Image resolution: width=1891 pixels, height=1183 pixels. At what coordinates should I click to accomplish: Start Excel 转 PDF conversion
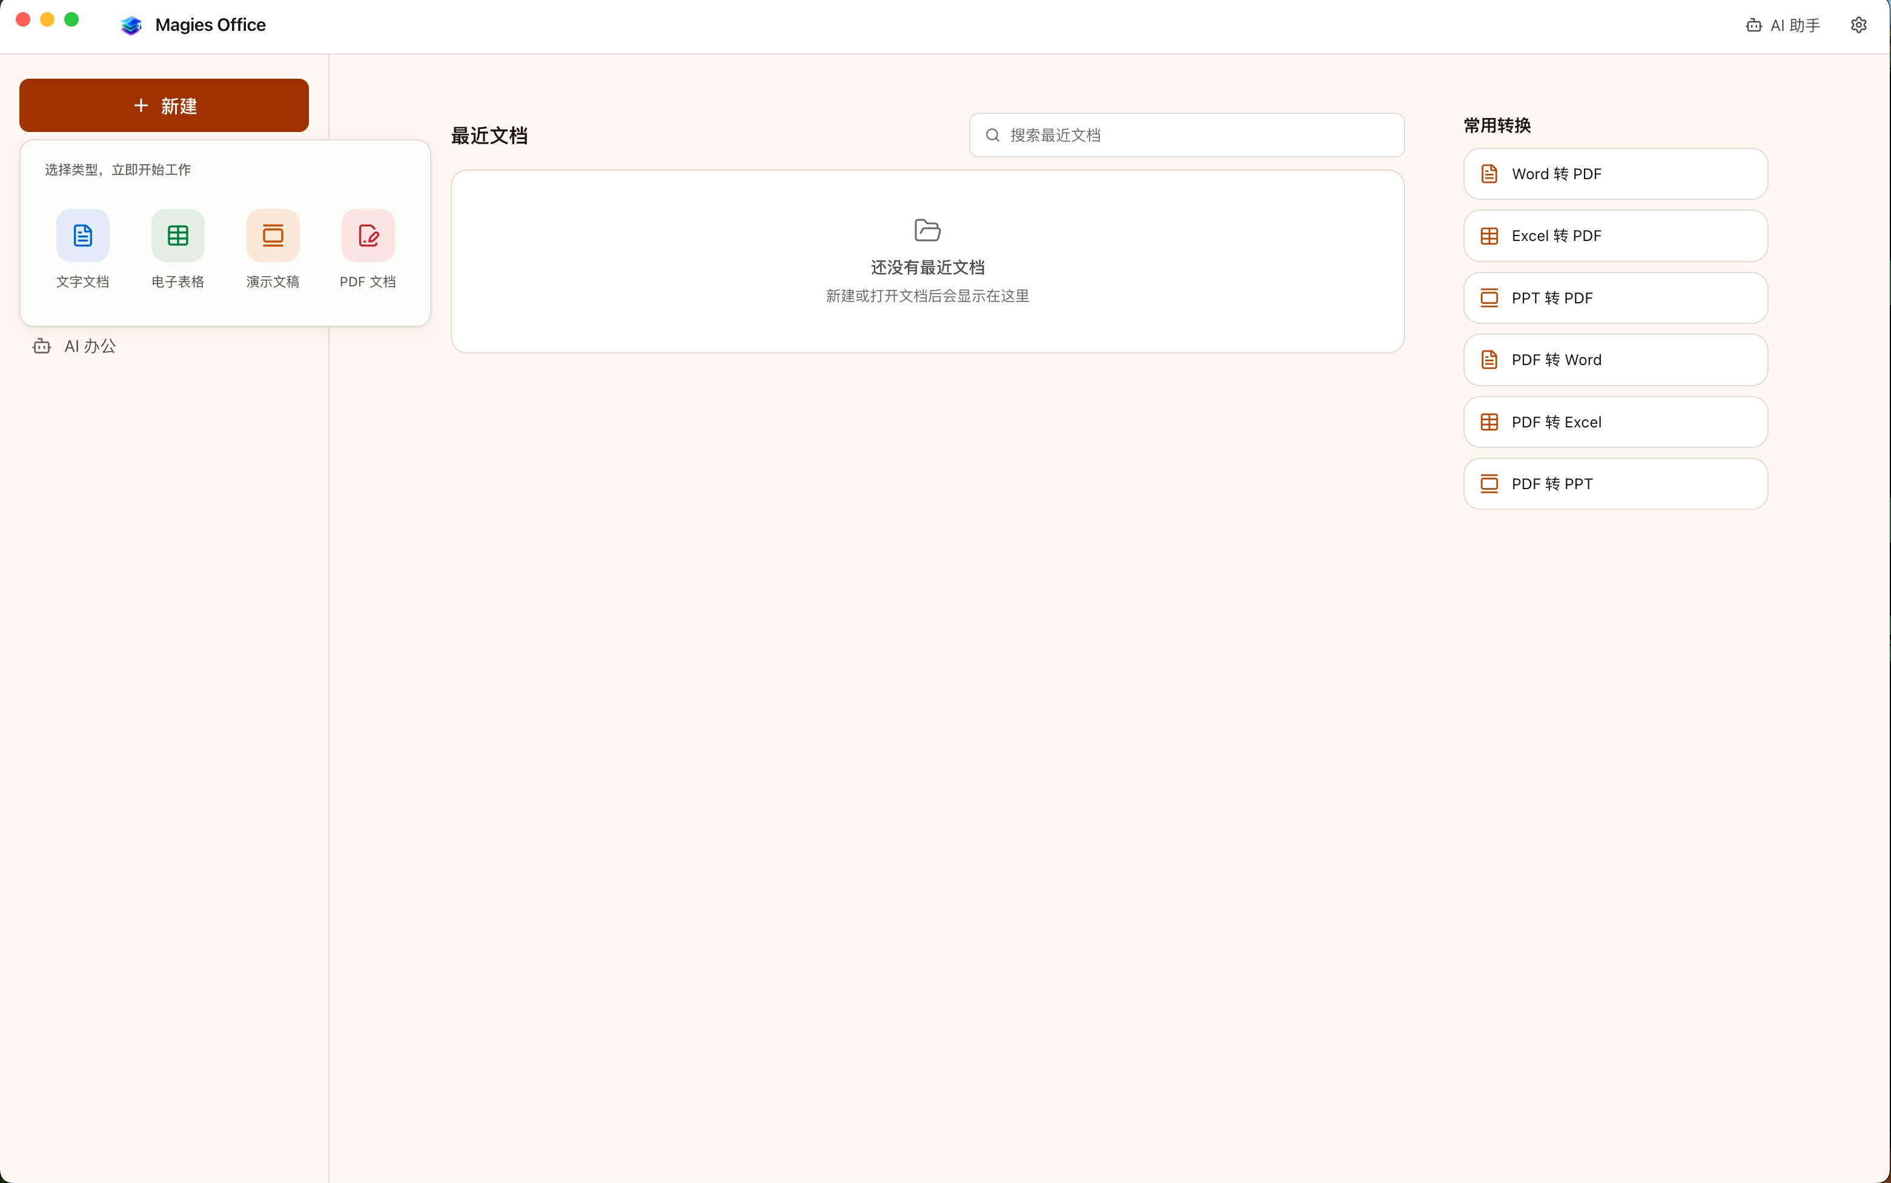tap(1615, 236)
